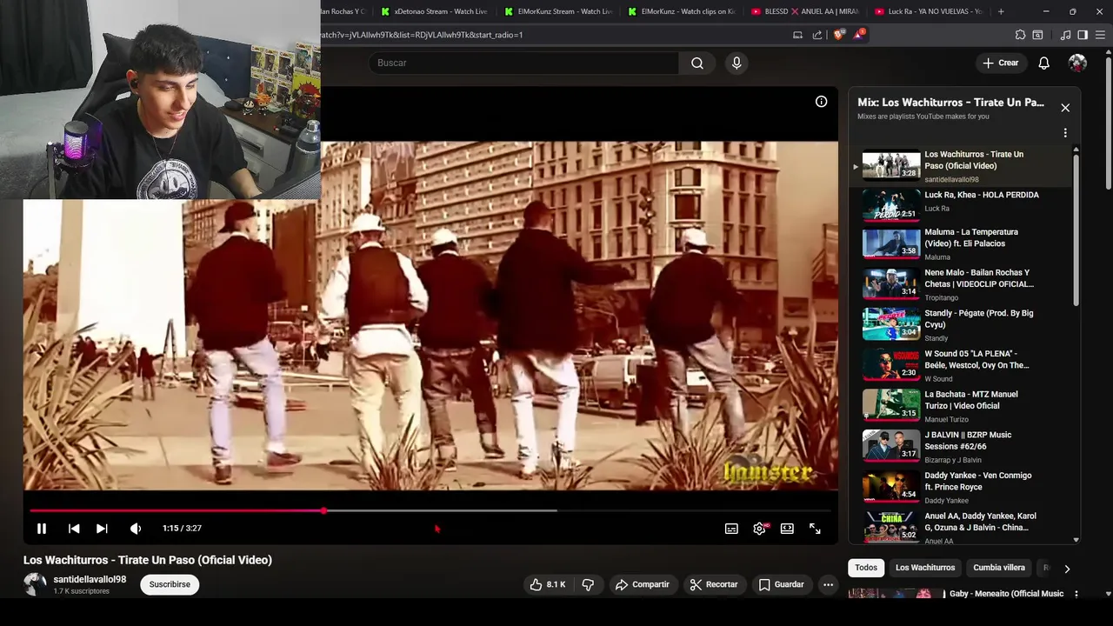Switch to ElMorKunz Stream browser tab
This screenshot has width=1113, height=626.
coord(559,11)
